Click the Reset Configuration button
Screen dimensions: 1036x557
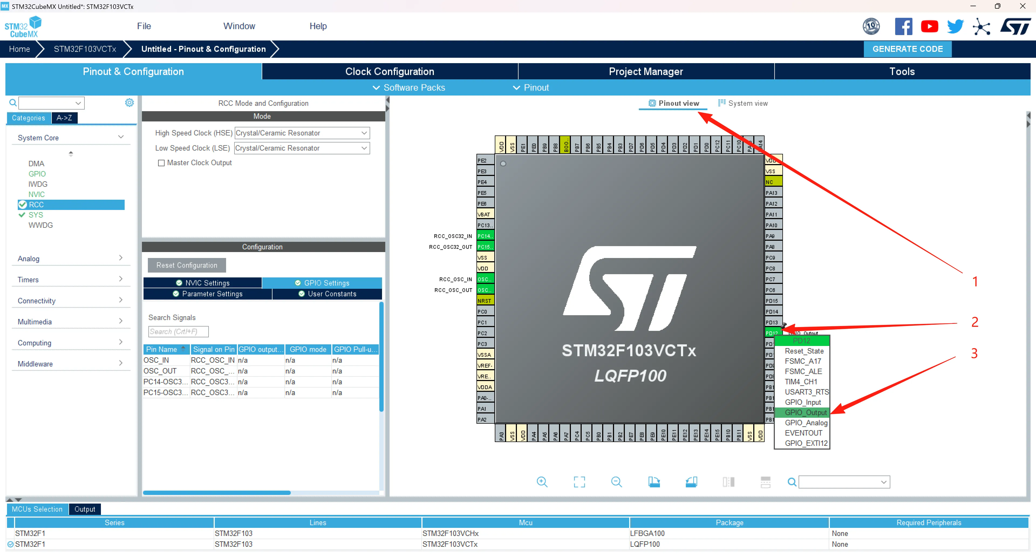[x=187, y=266]
